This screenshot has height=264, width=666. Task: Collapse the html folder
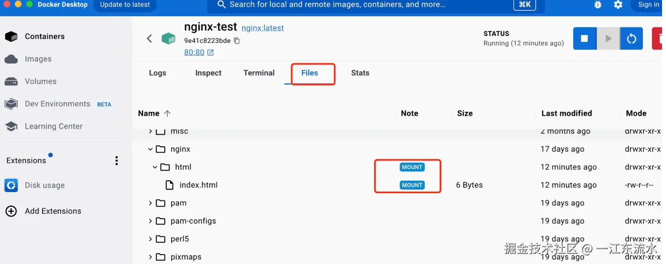(155, 167)
